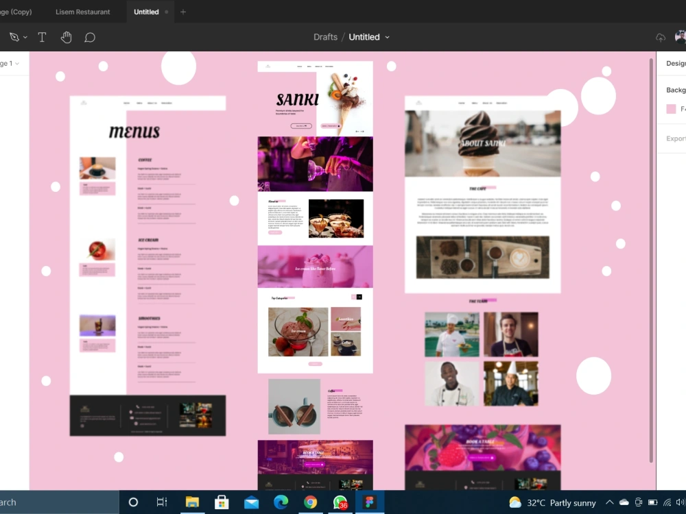Select the cocktail glasses photo
The width and height of the screenshot is (686, 514).
pyautogui.click(x=336, y=219)
